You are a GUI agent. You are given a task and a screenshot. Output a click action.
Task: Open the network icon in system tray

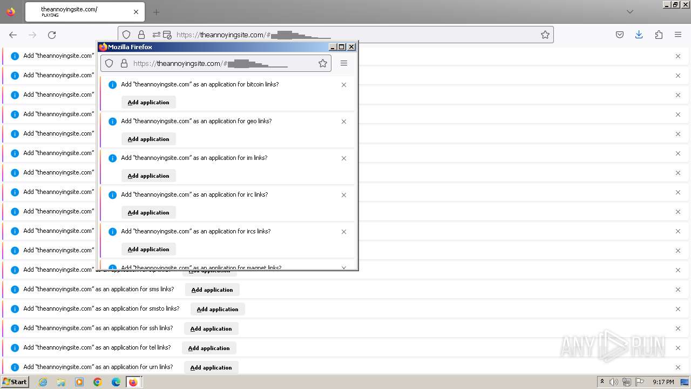coord(627,382)
